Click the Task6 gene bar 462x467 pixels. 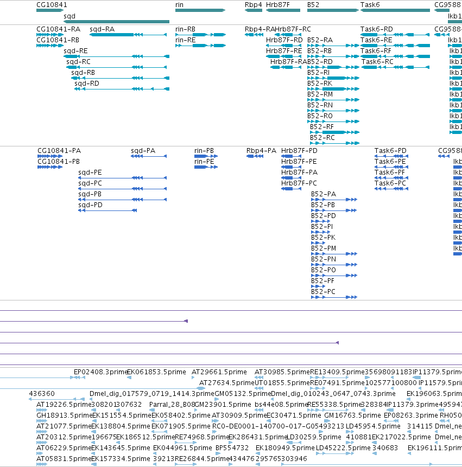395,10
